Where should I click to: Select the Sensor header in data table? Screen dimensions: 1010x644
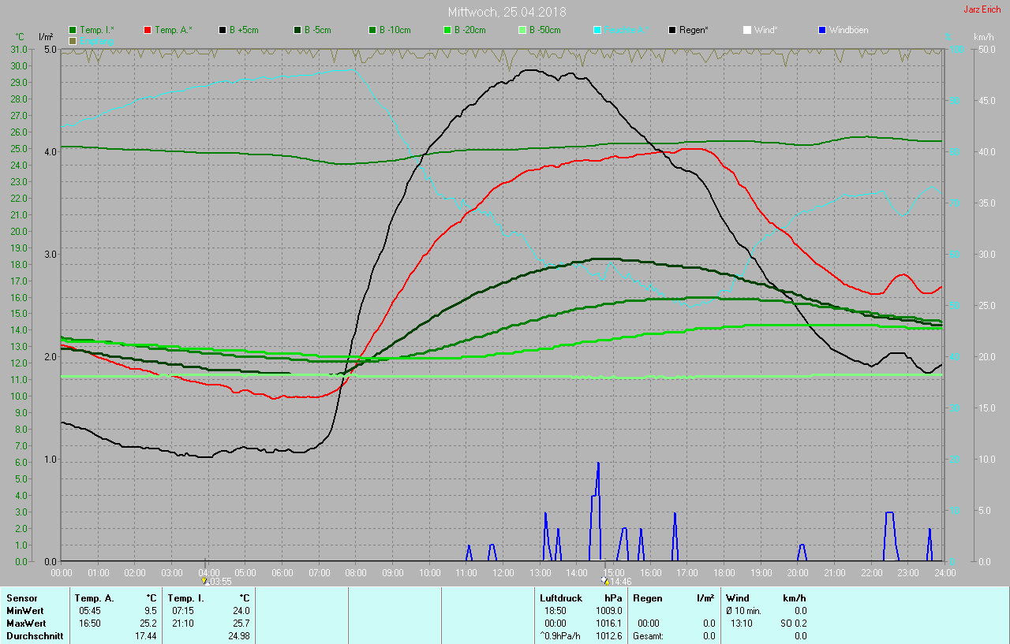21,598
